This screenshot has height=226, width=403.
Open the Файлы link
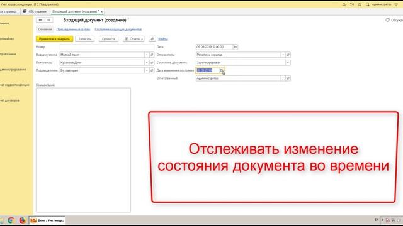pyautogui.click(x=163, y=39)
